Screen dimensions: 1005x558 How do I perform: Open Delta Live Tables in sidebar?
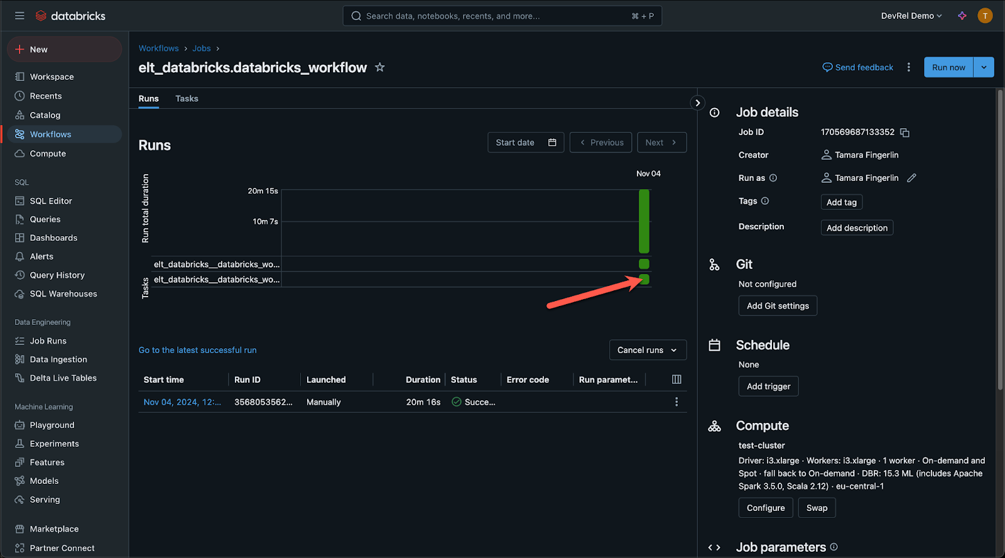pos(63,378)
